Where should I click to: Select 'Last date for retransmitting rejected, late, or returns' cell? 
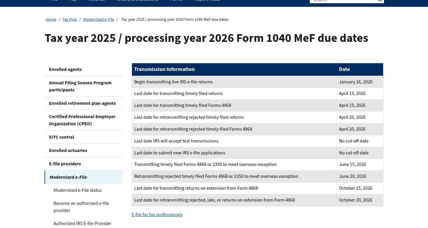234,200
